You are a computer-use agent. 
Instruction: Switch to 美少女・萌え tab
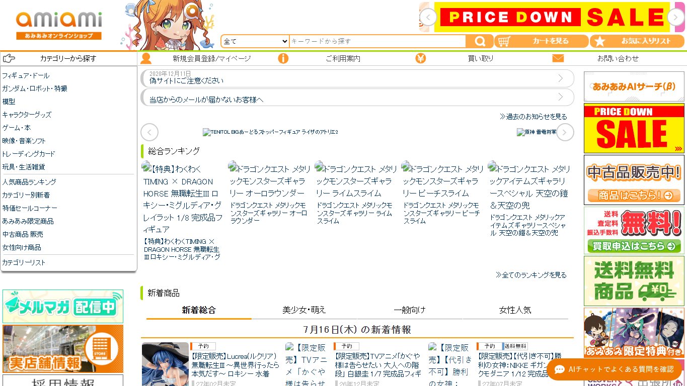pos(304,310)
